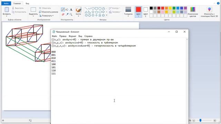Choose the Curve shape
This screenshot has height=124, width=221.
click(89, 8)
